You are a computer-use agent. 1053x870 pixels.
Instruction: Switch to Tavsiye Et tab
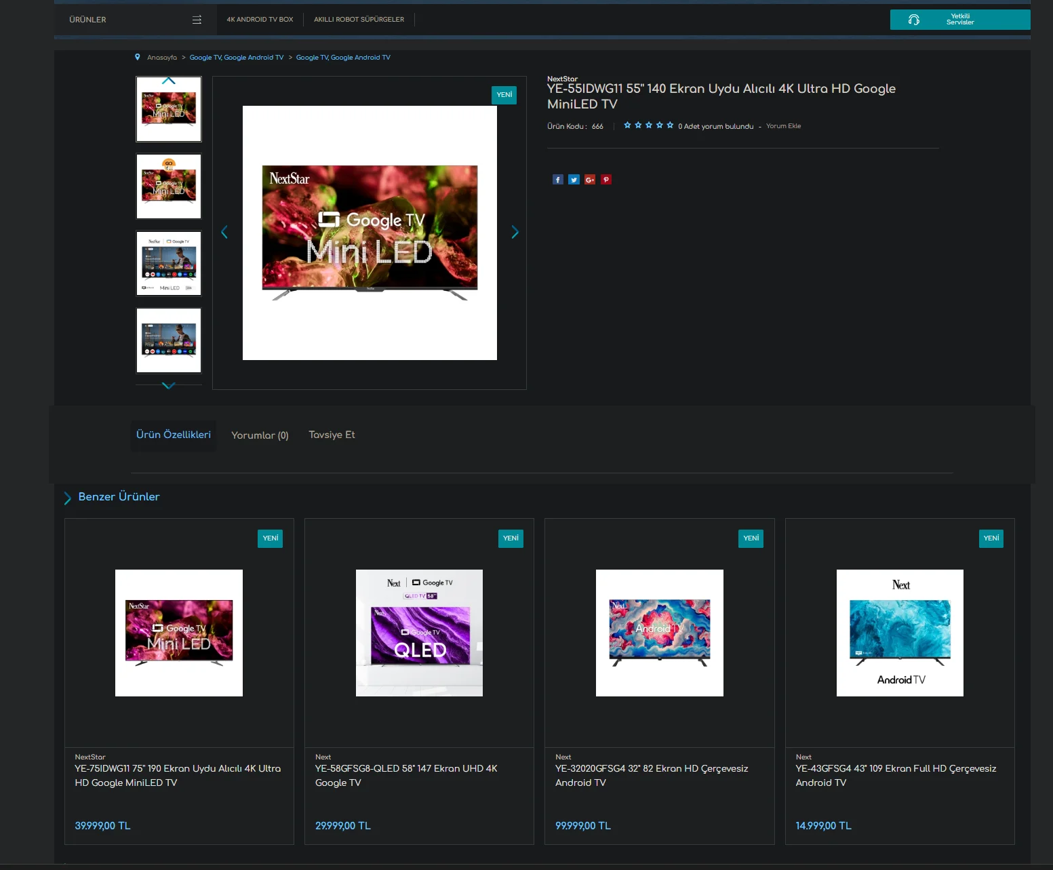click(332, 435)
